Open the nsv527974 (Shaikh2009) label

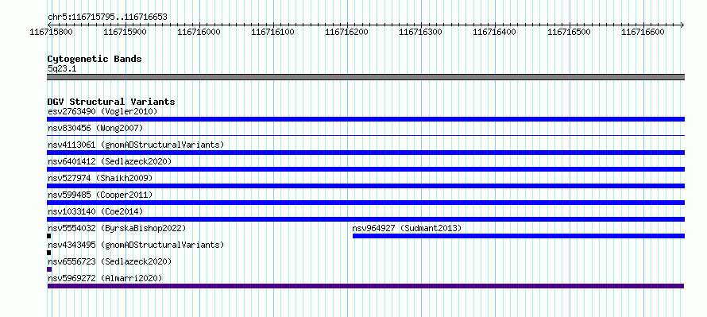click(x=100, y=178)
